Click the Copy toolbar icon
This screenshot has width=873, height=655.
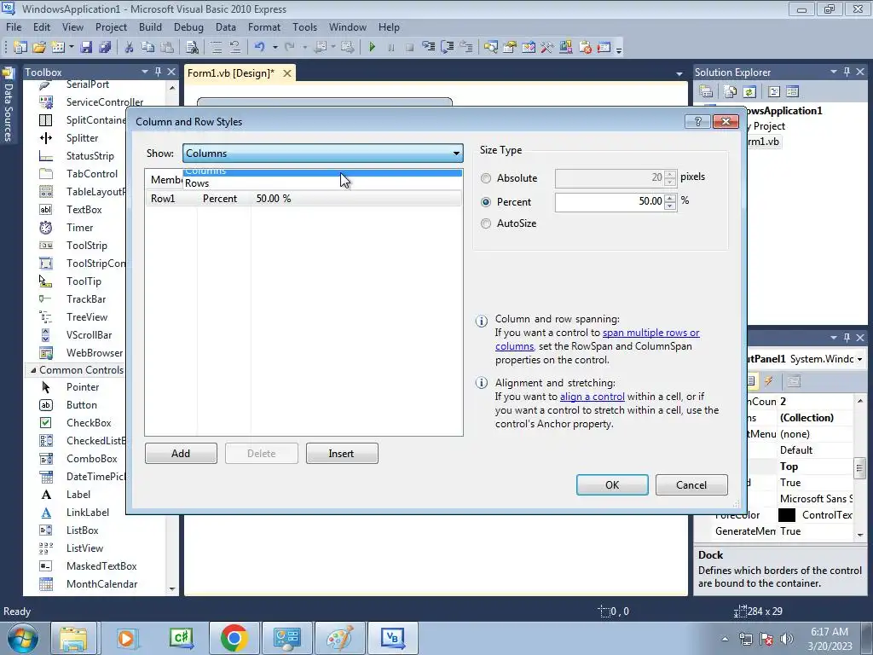[x=147, y=48]
